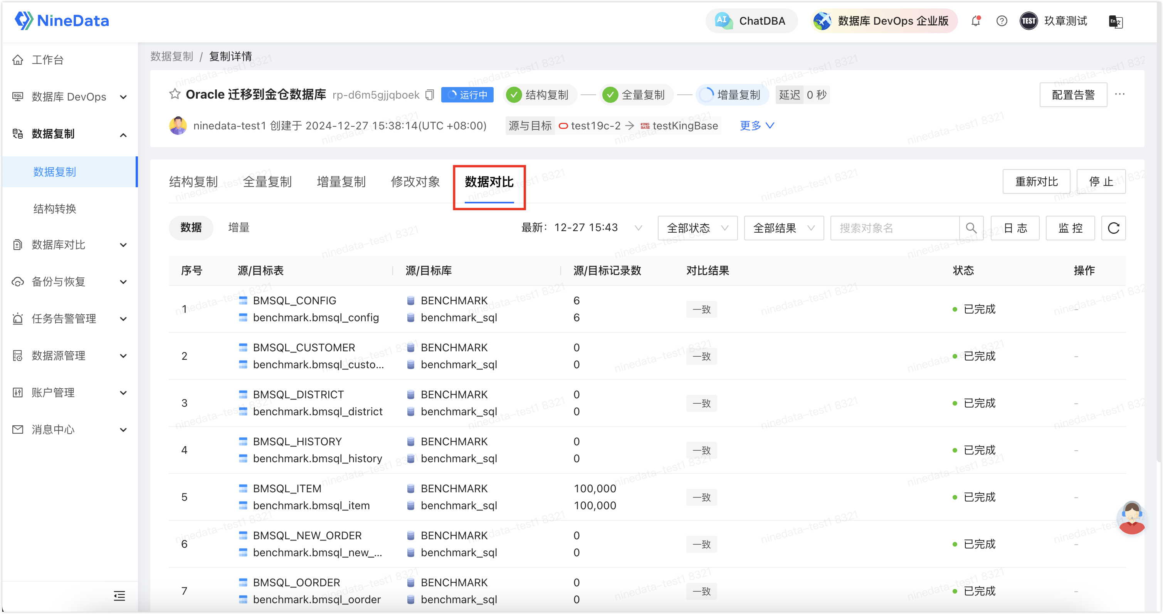
Task: Open the more actions ellipsis menu
Action: point(1119,94)
